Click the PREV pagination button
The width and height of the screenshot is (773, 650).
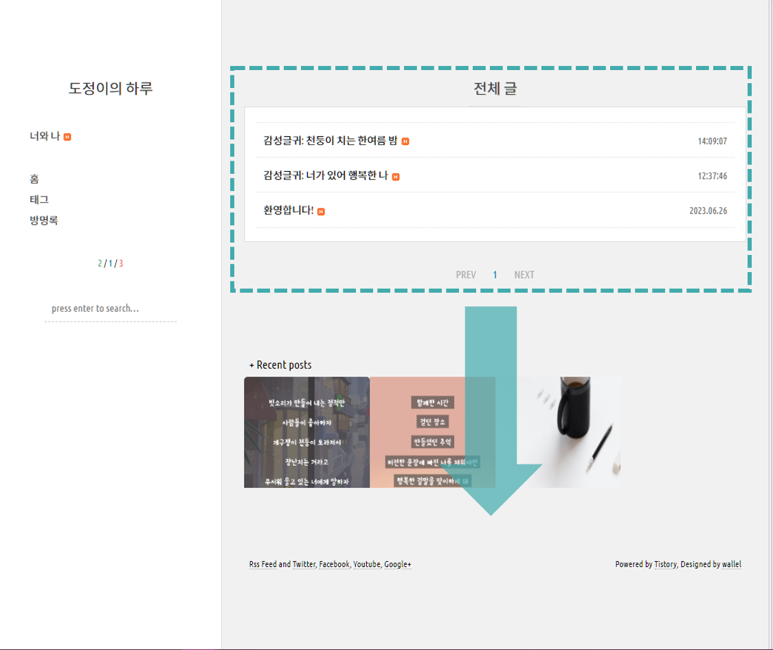coord(466,274)
